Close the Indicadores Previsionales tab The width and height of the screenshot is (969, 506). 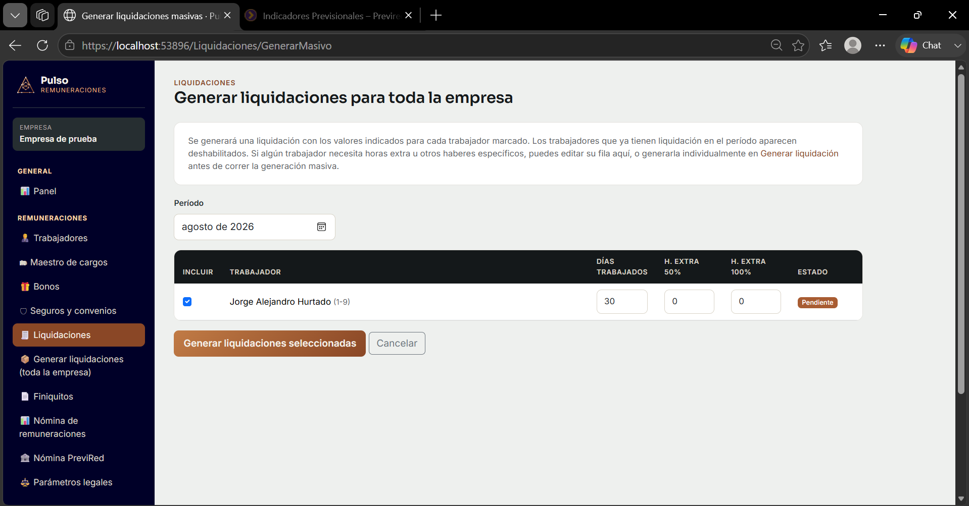tap(409, 16)
